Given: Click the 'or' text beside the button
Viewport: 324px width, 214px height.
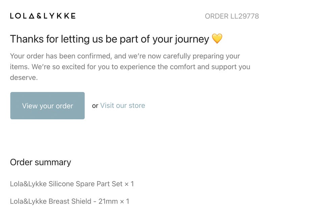Looking at the screenshot, I should pyautogui.click(x=95, y=106).
